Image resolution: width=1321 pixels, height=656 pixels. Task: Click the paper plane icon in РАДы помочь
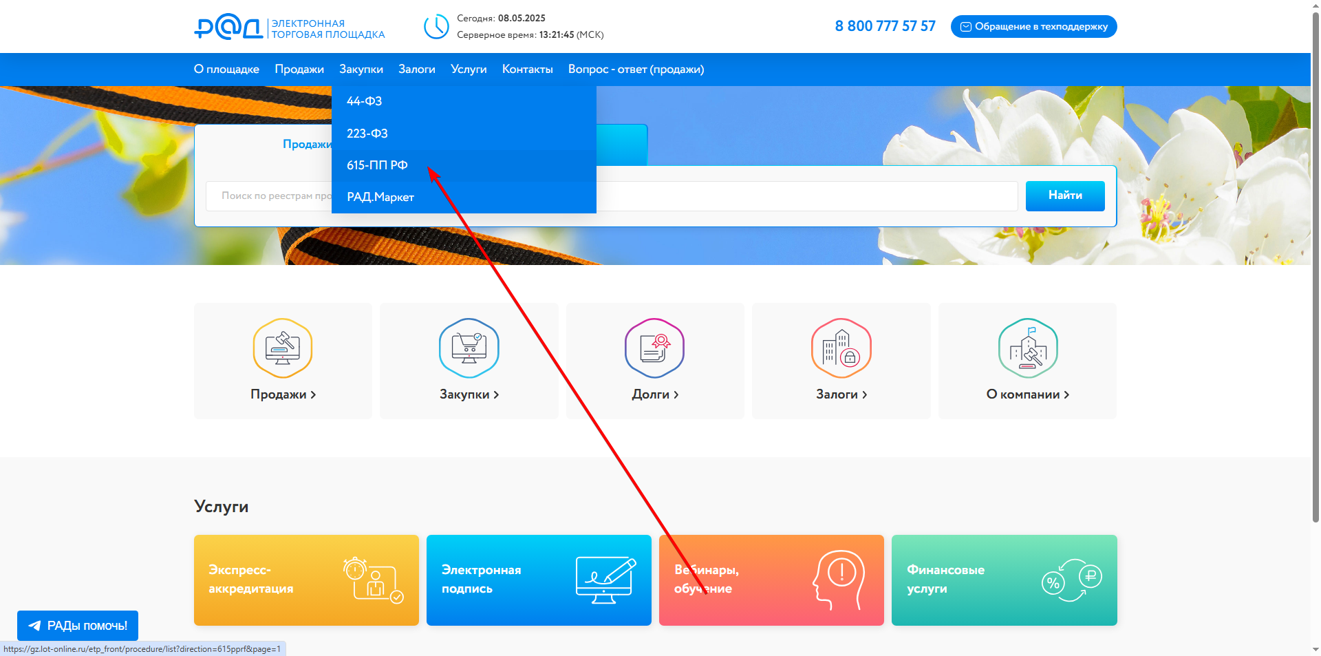tap(34, 626)
